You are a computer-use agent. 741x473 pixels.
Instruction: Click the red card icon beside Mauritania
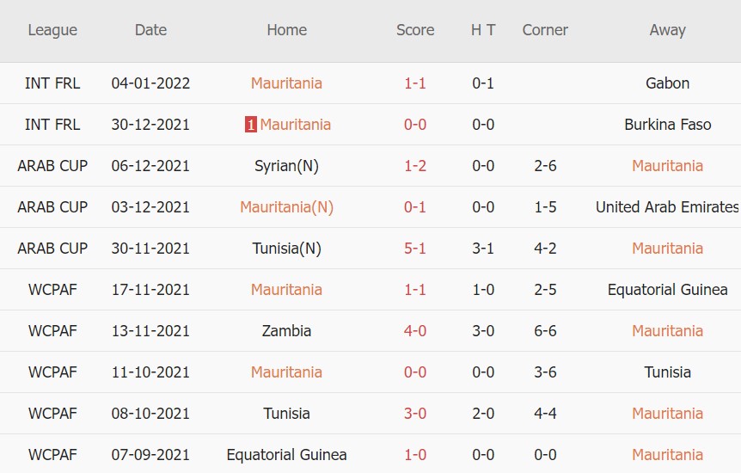pyautogui.click(x=250, y=125)
